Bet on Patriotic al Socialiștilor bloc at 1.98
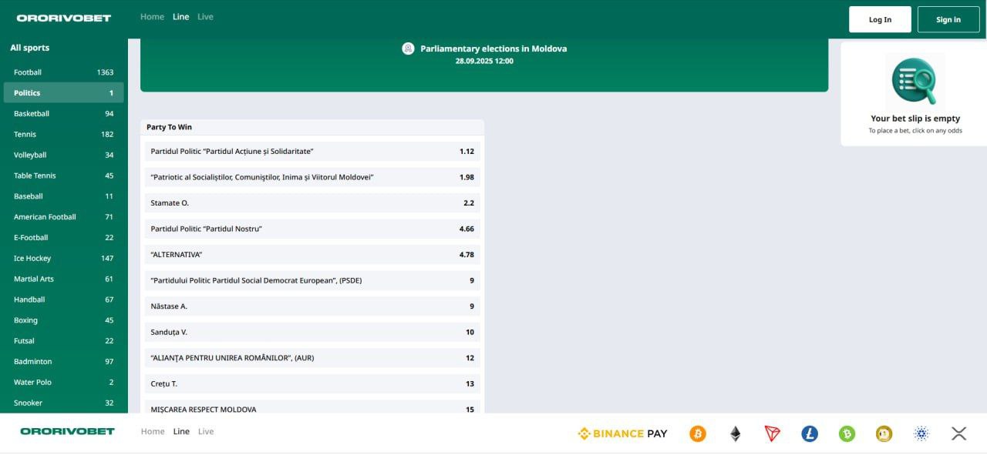This screenshot has width=987, height=455. click(x=312, y=177)
